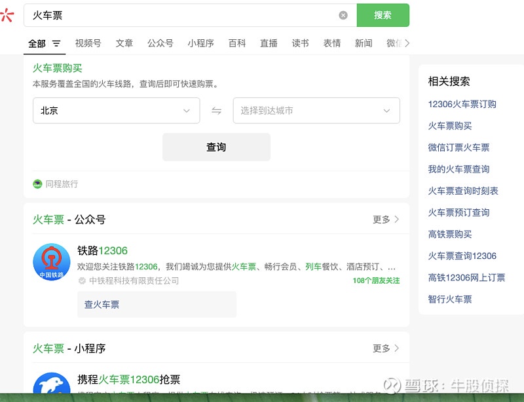Open the filter icon next to 全部

click(56, 44)
